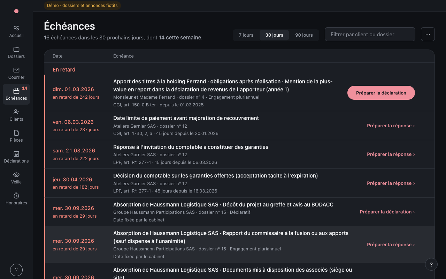Viewport: 446px width, 279px height.
Task: Click Préparer la déclaration pink button
Action: pyautogui.click(x=381, y=93)
